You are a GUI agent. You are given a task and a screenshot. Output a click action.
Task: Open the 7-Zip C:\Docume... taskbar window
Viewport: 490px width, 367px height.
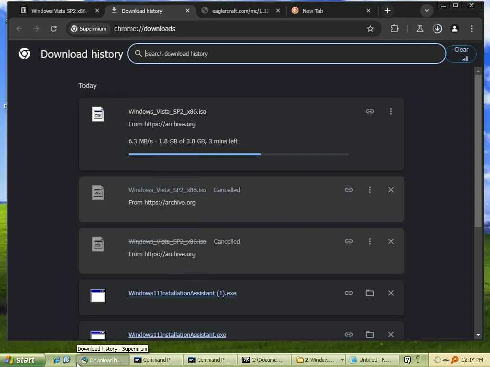263,360
